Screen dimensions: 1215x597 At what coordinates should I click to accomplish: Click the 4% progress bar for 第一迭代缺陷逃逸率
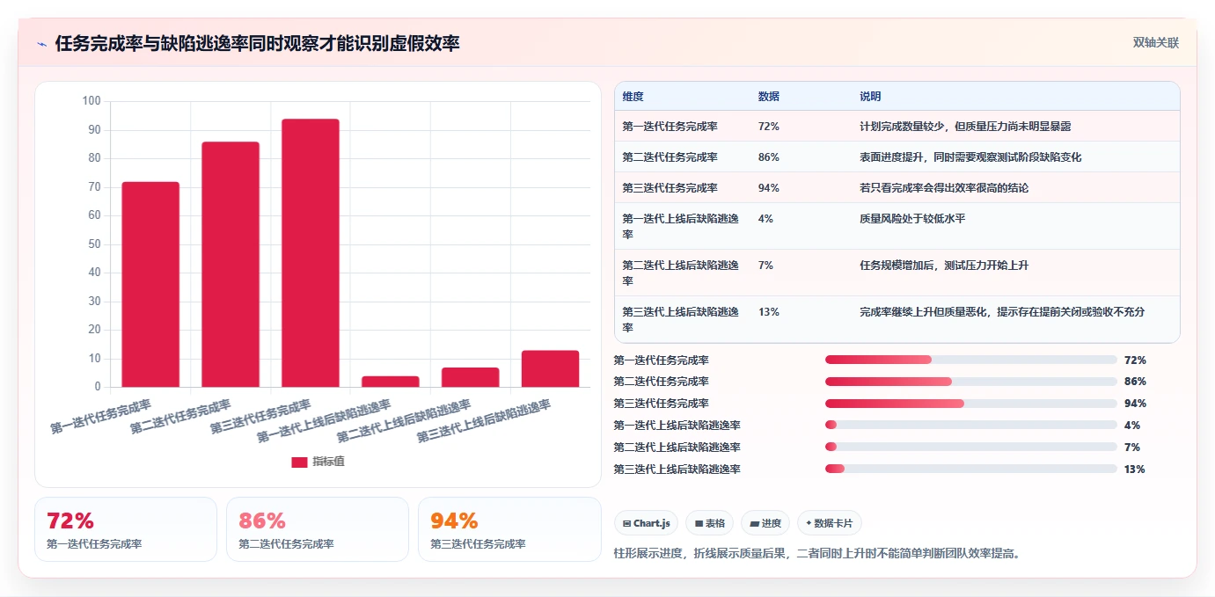pyautogui.click(x=971, y=425)
